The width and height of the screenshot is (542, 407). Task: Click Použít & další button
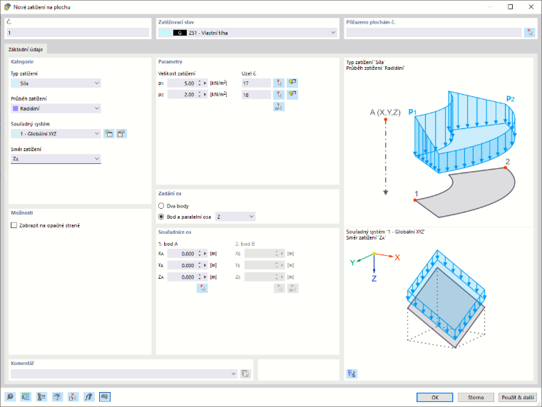[x=518, y=397]
